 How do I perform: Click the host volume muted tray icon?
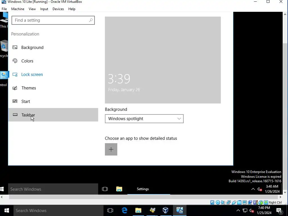click(252, 210)
